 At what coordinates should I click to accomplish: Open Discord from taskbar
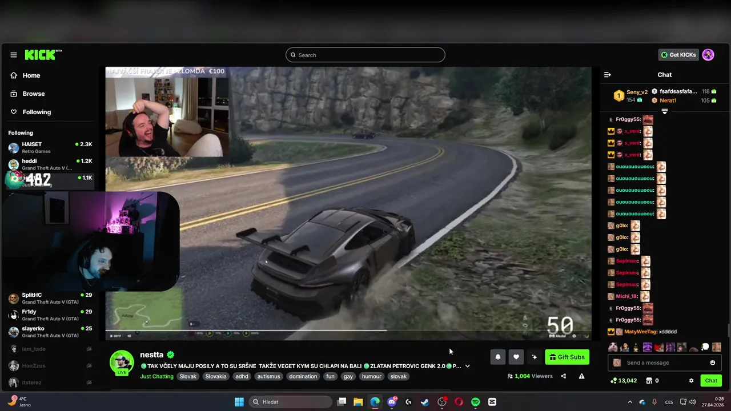[392, 402]
